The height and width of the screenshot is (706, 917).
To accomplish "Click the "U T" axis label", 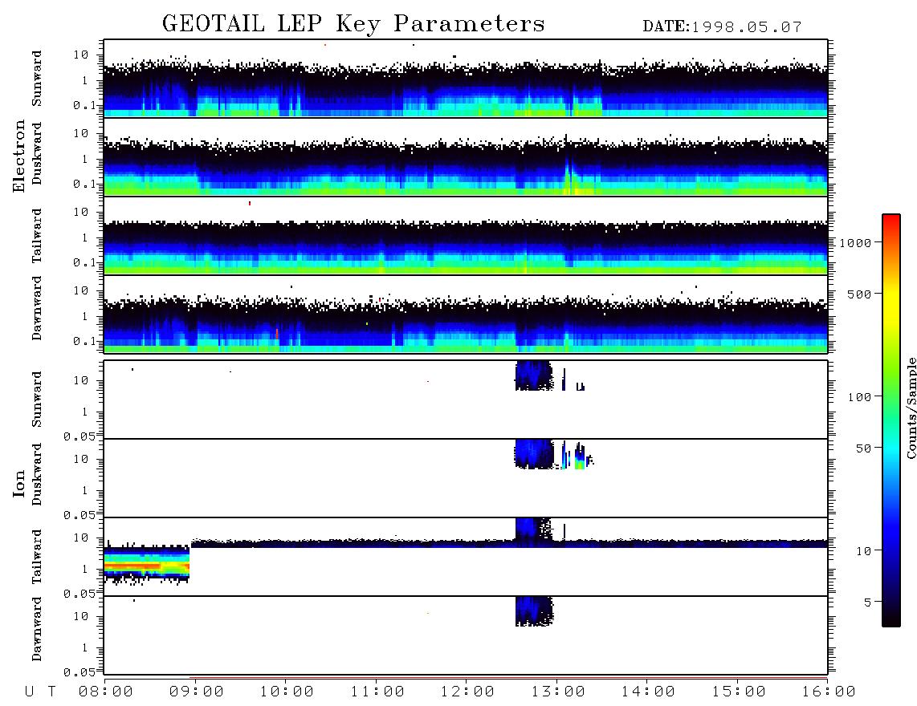I will click(x=40, y=692).
